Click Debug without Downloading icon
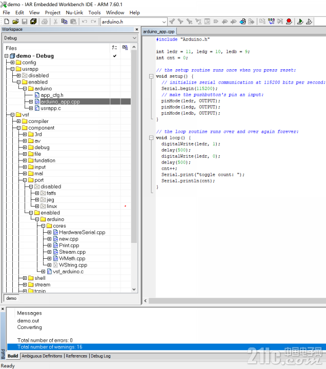The width and height of the screenshot is (326, 369). [x=309, y=22]
